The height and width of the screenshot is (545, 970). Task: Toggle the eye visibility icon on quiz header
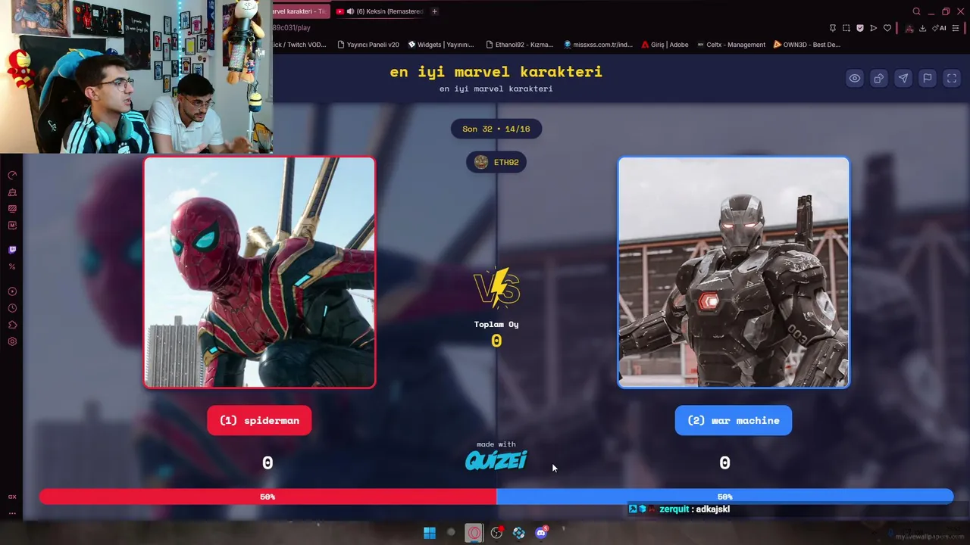point(855,78)
